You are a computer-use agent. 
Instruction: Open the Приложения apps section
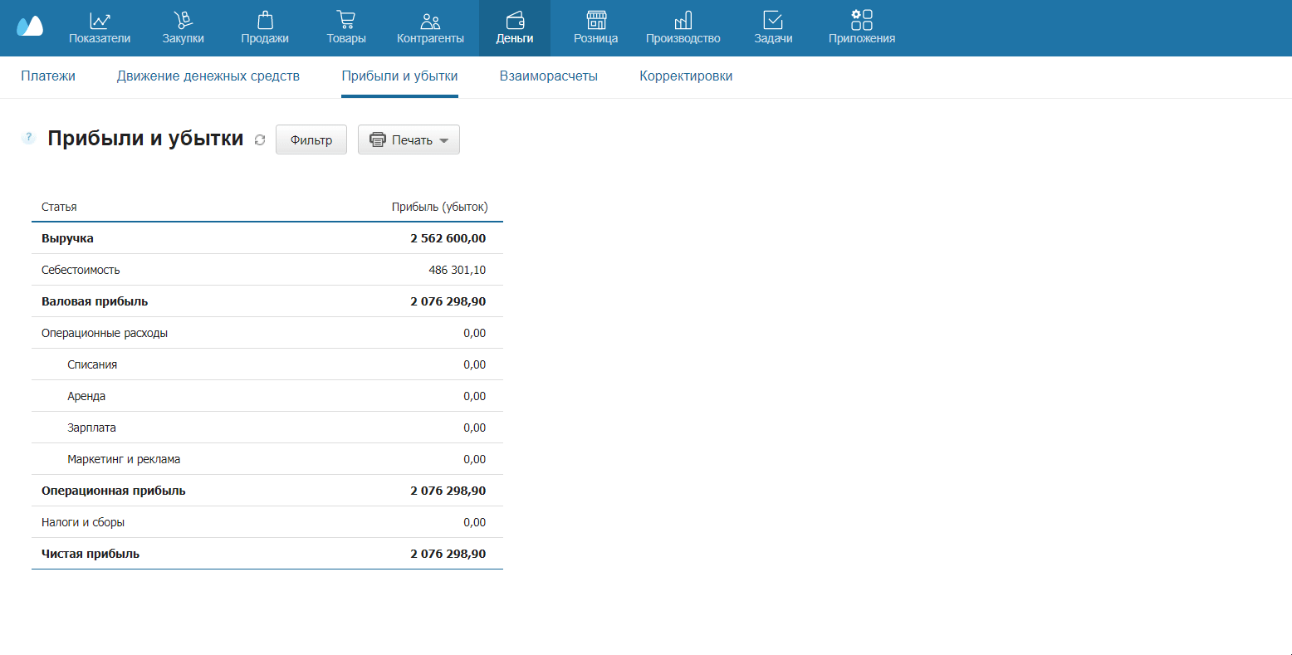(862, 28)
